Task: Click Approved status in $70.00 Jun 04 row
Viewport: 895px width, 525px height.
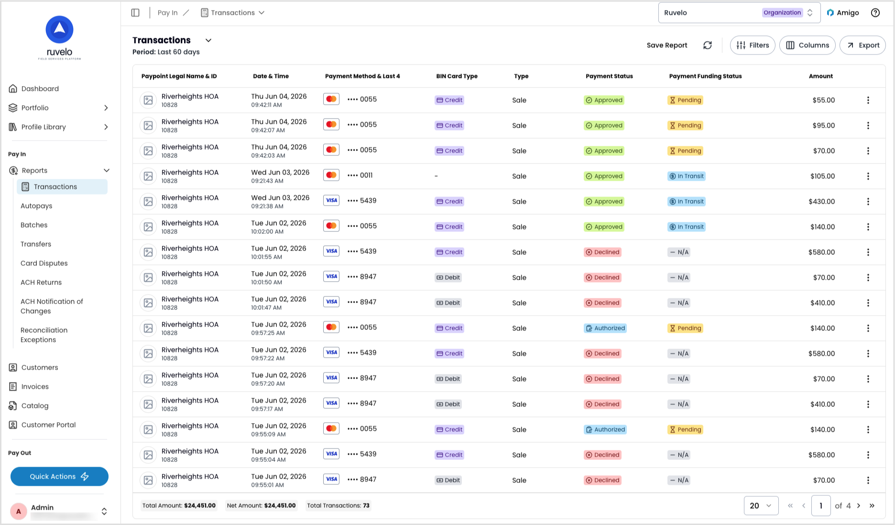Action: (604, 151)
